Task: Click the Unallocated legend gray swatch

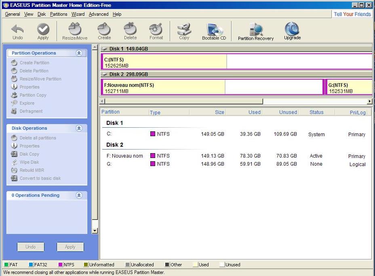Action: (127, 265)
